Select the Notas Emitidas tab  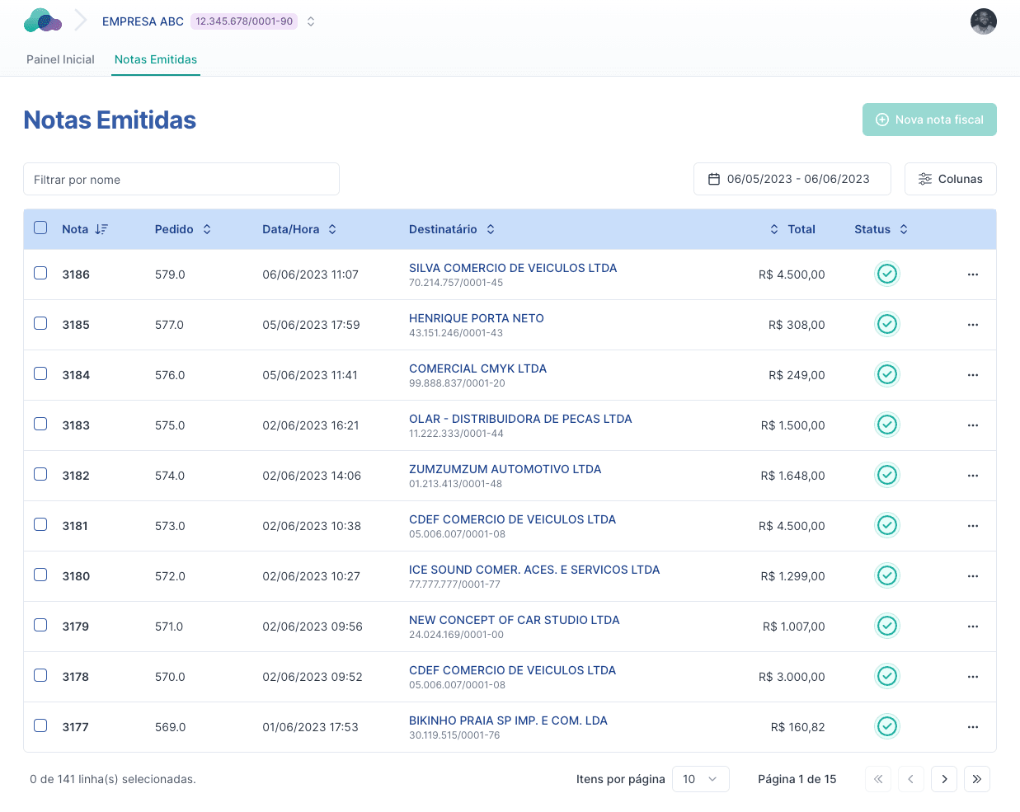(x=155, y=59)
